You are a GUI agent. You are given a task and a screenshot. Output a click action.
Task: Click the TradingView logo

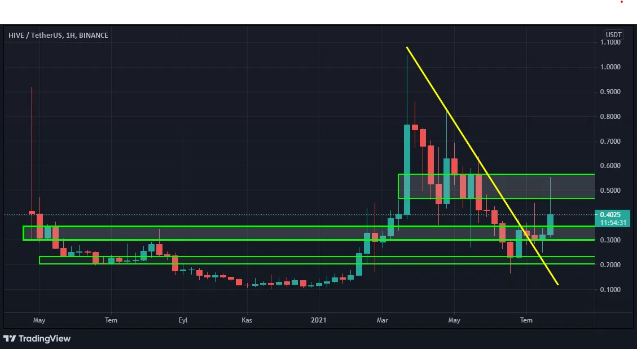[x=37, y=338]
